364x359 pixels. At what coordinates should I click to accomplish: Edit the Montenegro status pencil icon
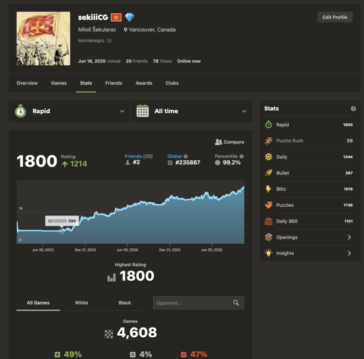pyautogui.click(x=109, y=40)
